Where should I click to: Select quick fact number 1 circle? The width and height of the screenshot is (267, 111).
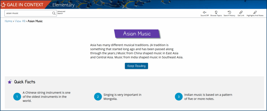click(x=17, y=97)
